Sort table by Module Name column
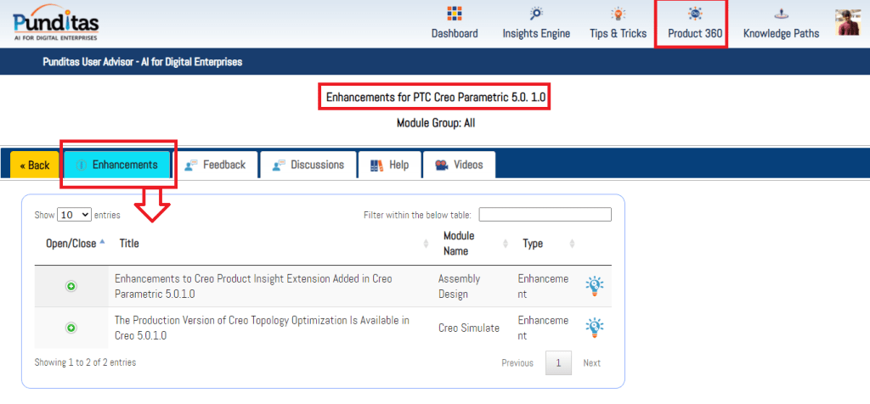 pyautogui.click(x=459, y=244)
